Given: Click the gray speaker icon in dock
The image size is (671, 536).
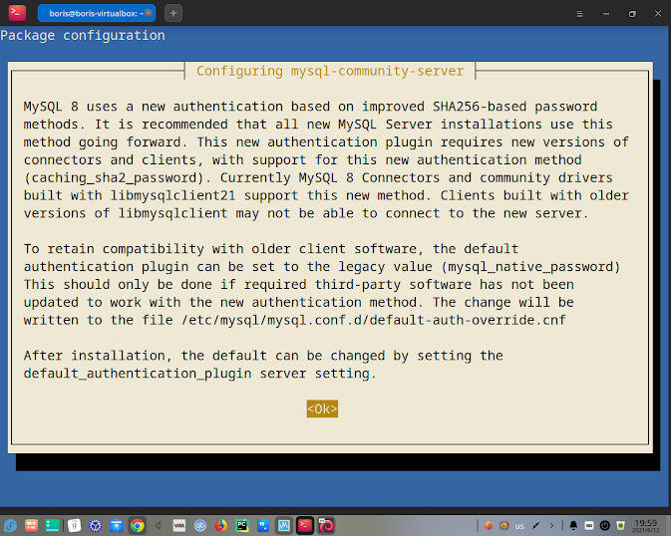Looking at the screenshot, I should (159, 526).
